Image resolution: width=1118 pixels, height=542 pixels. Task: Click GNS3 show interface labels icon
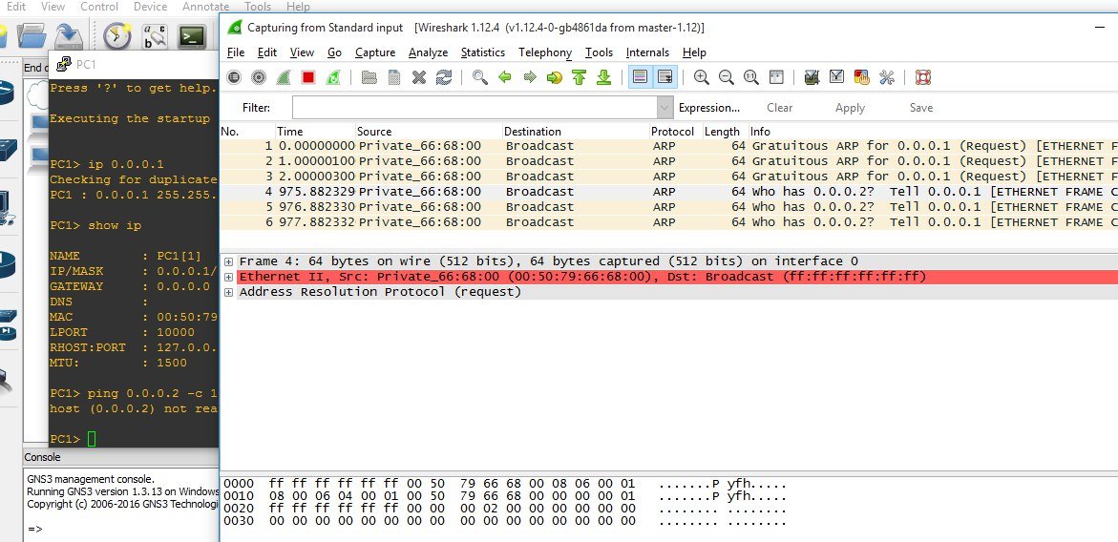pyautogui.click(x=154, y=35)
